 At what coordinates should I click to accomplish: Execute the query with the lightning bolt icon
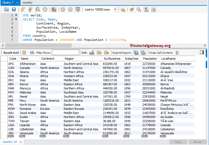pyautogui.click(x=23, y=10)
